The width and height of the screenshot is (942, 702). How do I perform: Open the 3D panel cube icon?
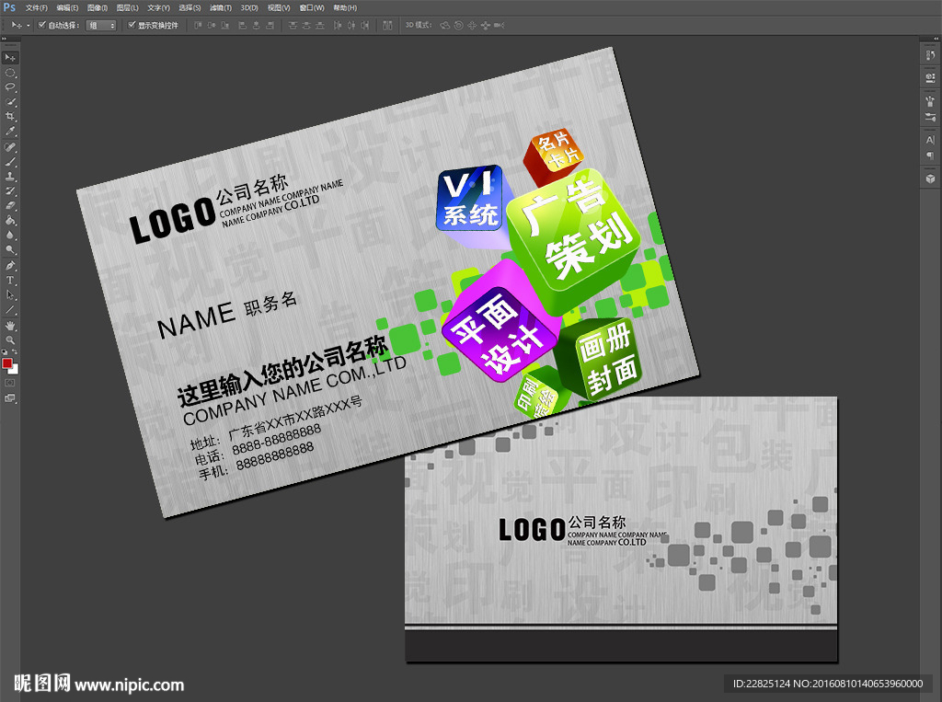pos(930,178)
